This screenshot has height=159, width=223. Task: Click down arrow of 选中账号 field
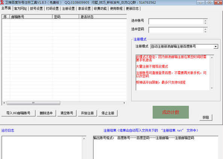point(205,23)
